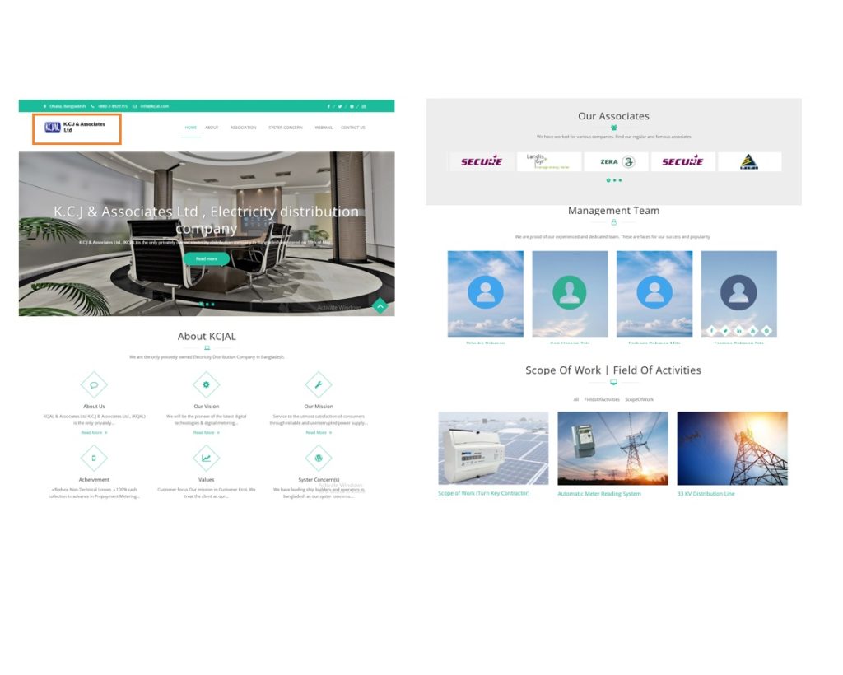The image size is (843, 675).
Task: Click the Automatic Meter Reading System thumbnail
Action: click(612, 447)
